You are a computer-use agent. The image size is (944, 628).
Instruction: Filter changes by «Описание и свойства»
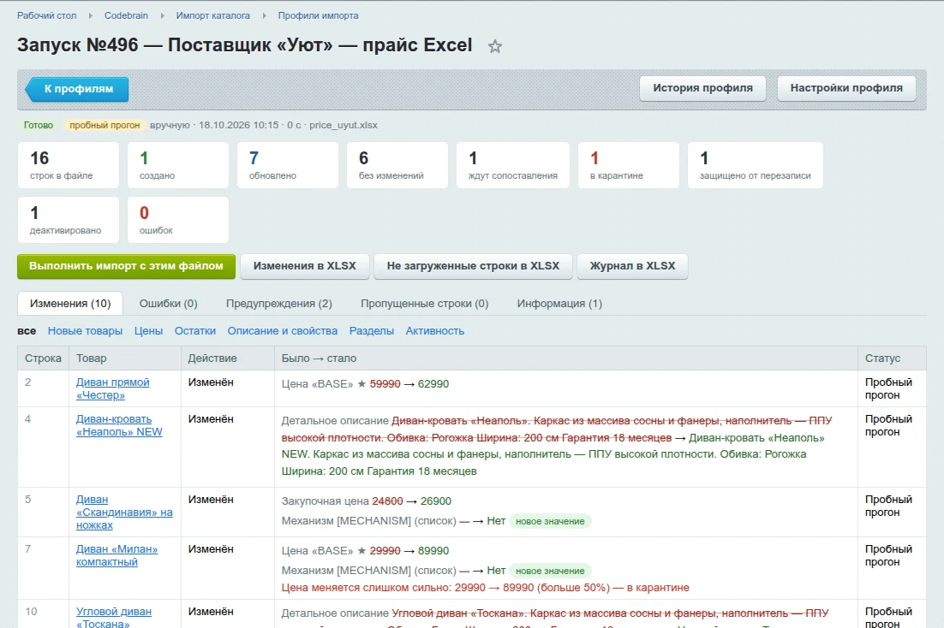(283, 331)
